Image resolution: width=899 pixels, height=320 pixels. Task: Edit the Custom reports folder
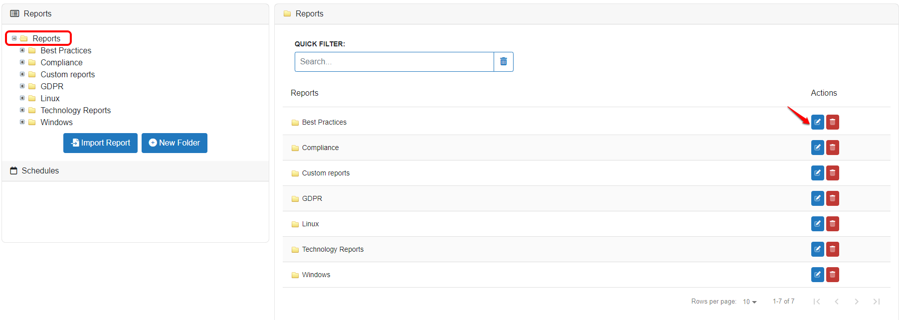coord(817,173)
